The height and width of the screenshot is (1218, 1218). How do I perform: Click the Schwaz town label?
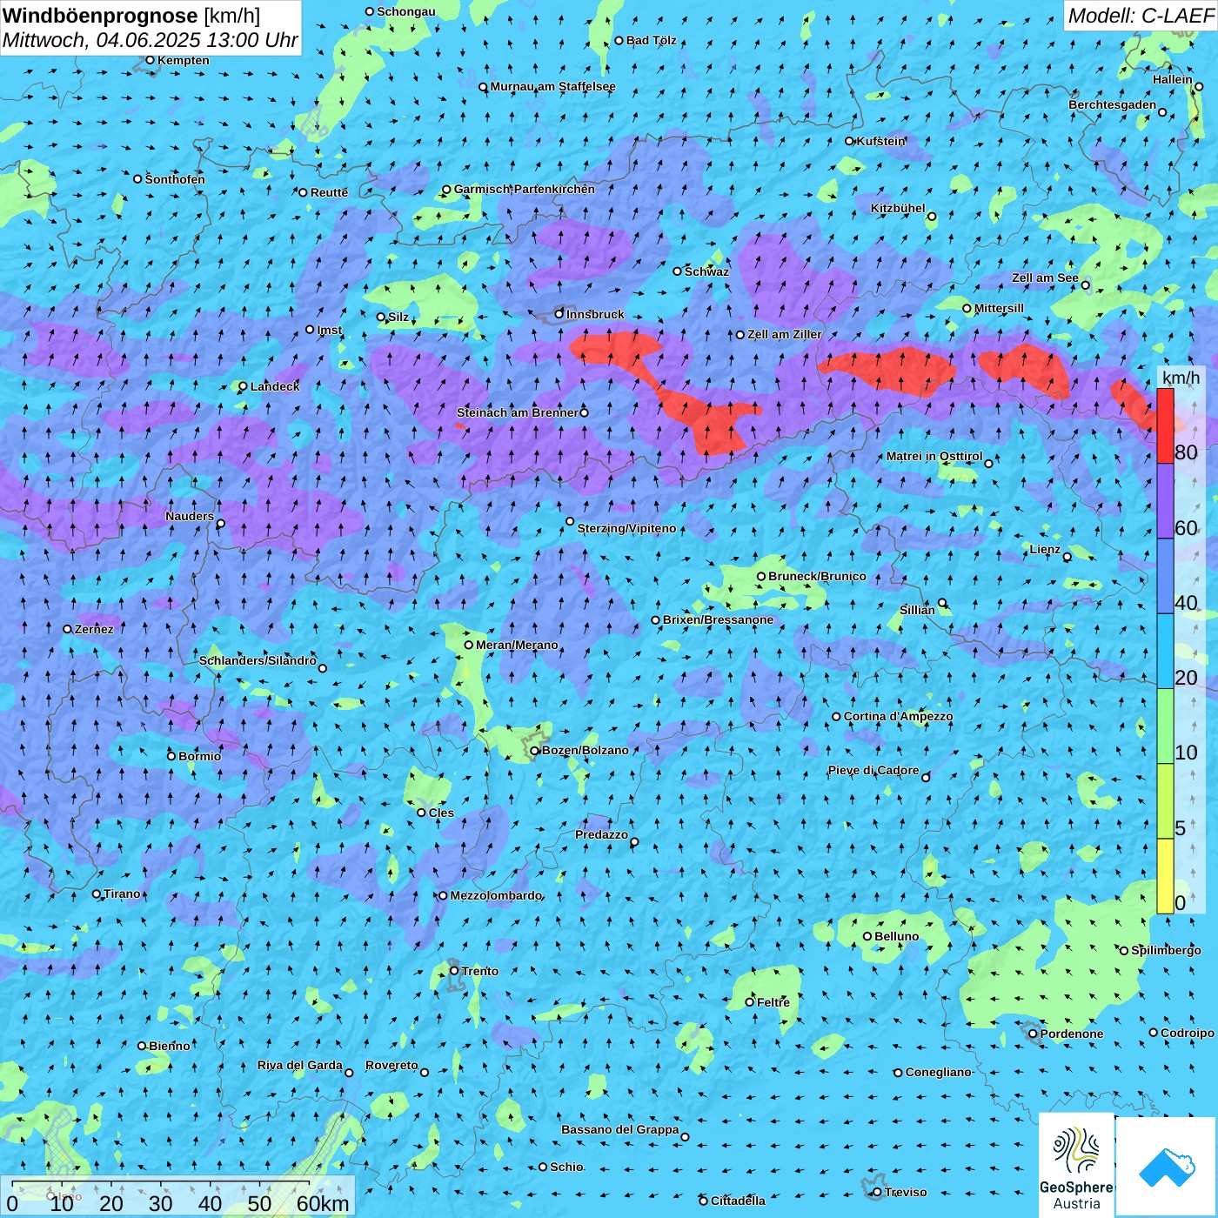[x=706, y=271]
